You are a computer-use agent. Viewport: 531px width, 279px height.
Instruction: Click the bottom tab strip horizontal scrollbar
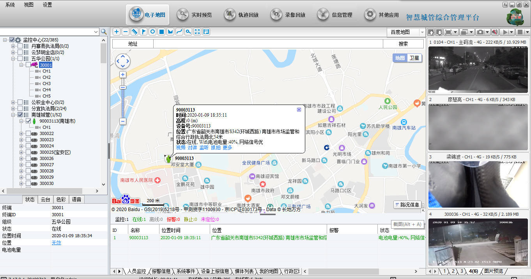(343, 271)
